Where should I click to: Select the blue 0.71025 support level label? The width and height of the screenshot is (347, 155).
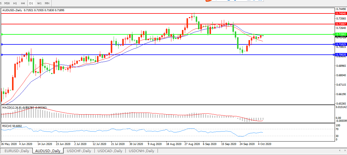pyautogui.click(x=341, y=44)
